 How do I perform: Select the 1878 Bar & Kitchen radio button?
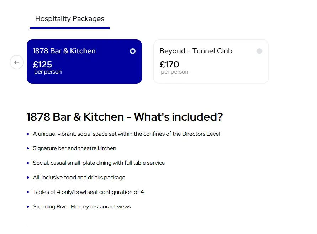[133, 51]
